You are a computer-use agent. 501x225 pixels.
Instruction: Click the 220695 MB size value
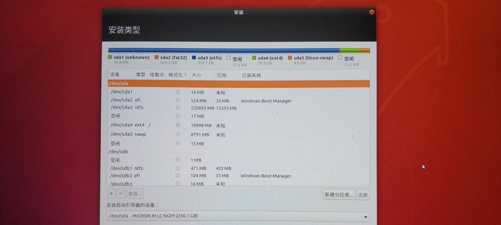[x=202, y=108]
